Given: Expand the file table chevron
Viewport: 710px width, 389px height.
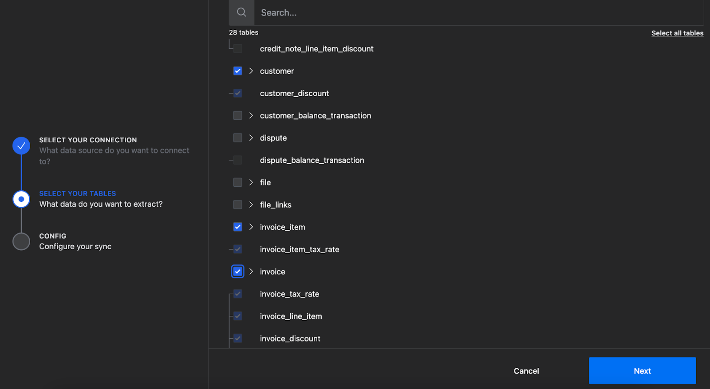Looking at the screenshot, I should point(251,182).
